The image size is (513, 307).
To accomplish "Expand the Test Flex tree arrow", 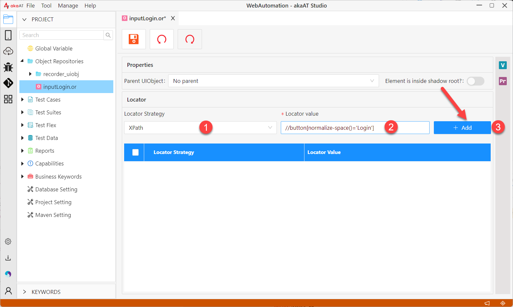I will [22, 125].
